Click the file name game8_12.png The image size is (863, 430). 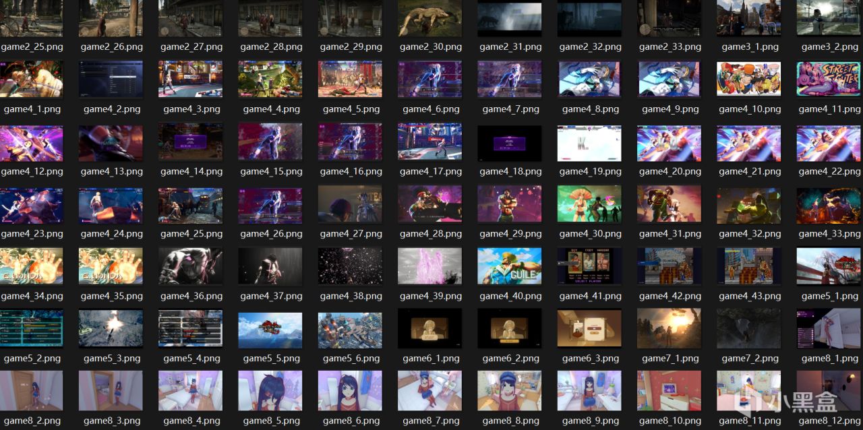[830, 421]
